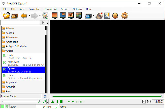Click the 12:46:03 time display
The width and height of the screenshot is (165, 109).
158,102
